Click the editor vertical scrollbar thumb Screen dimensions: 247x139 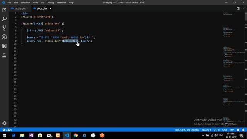tap(246, 16)
